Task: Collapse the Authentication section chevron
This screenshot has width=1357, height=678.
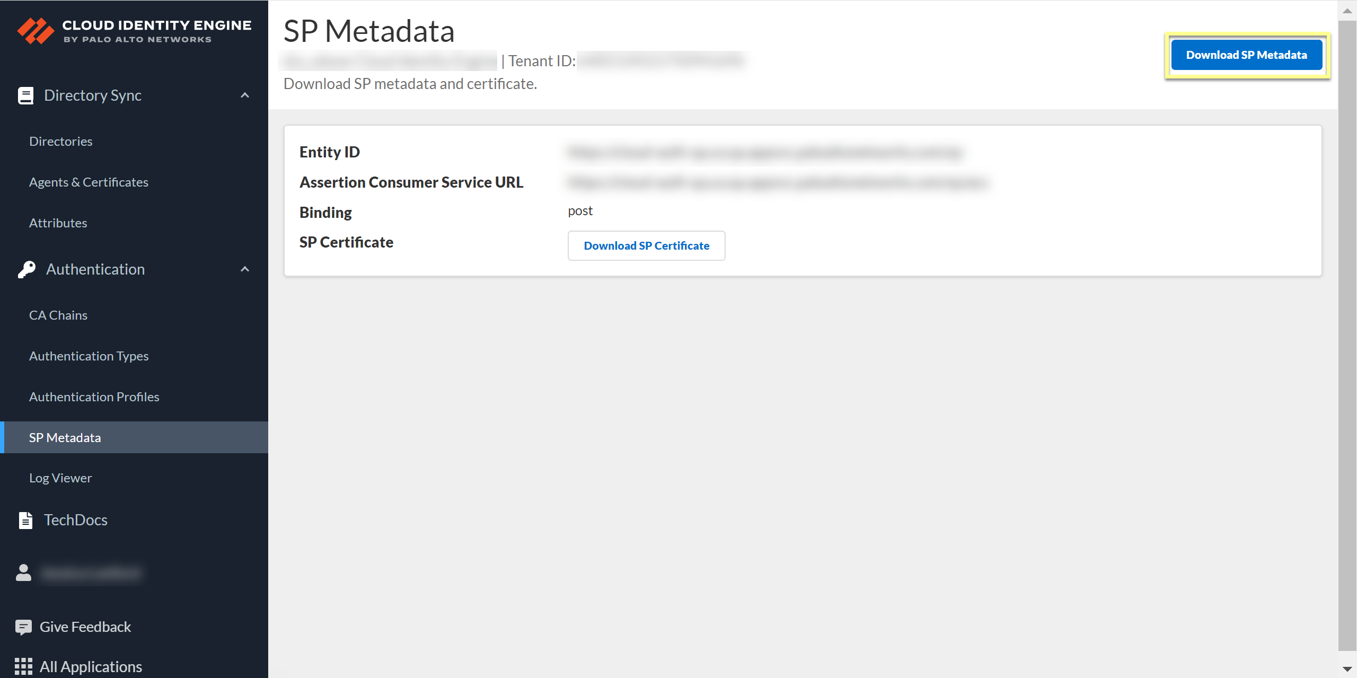Action: pyautogui.click(x=245, y=269)
